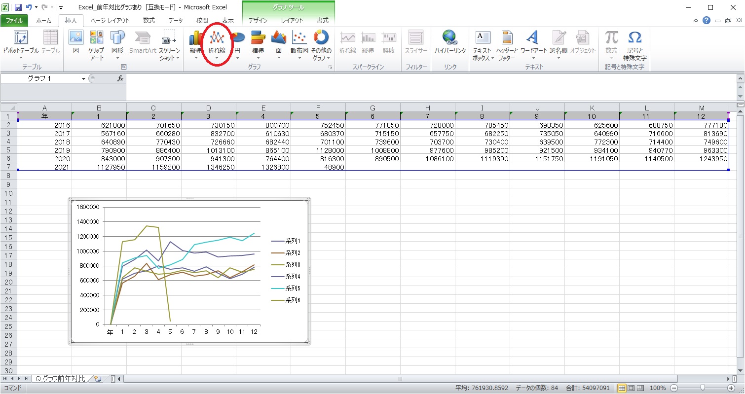This screenshot has width=745, height=394.
Task: Insert a ハイパーリンク
Action: click(x=450, y=43)
